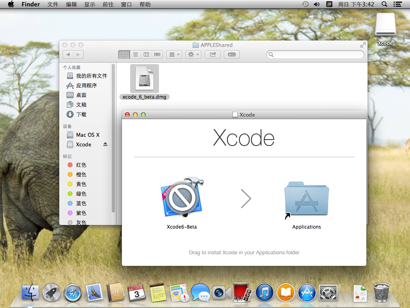
Task: Open 我的所有文件 in the sidebar
Action: pyautogui.click(x=87, y=76)
